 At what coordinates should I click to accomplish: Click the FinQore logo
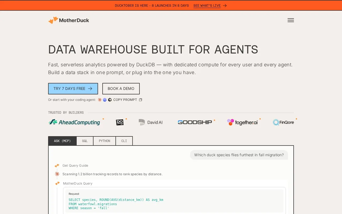tap(283, 122)
